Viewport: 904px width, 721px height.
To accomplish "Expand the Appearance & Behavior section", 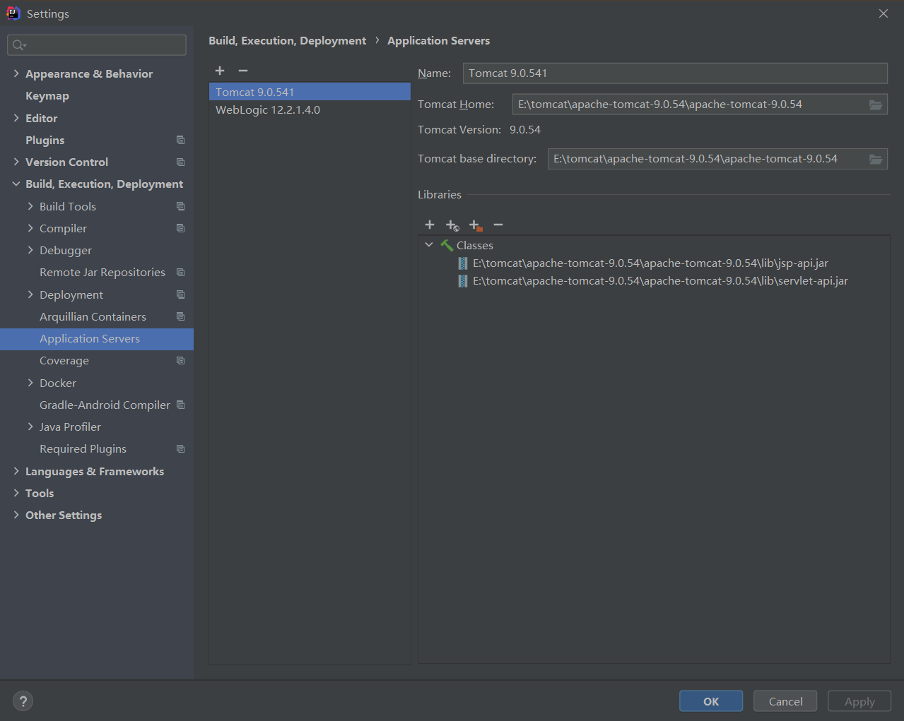I will [16, 73].
